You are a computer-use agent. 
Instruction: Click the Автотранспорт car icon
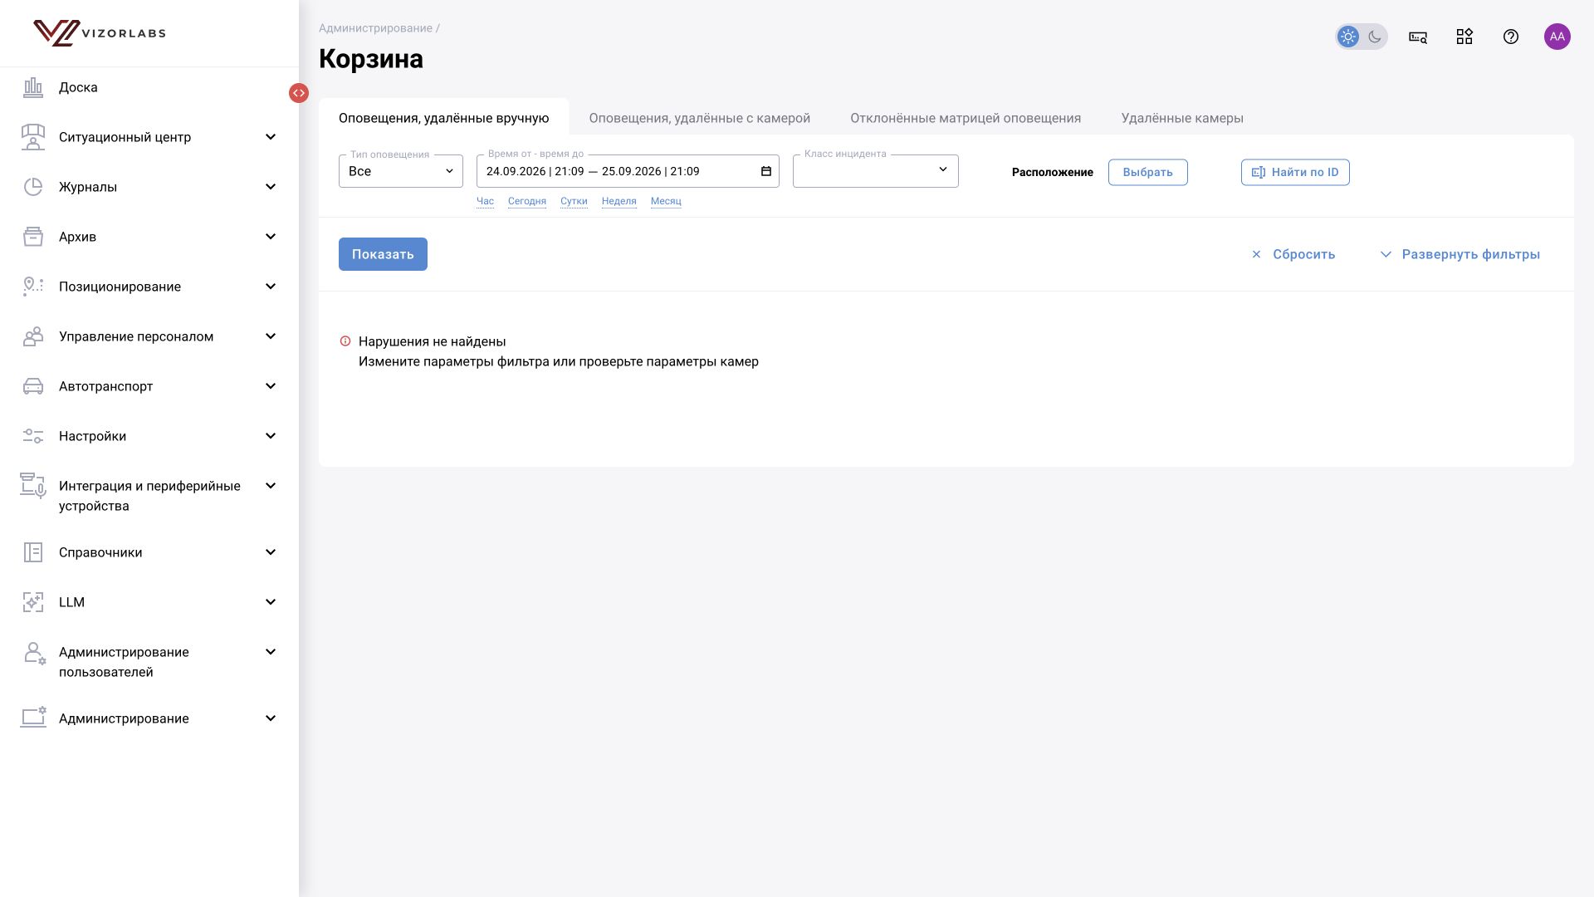[x=33, y=386]
